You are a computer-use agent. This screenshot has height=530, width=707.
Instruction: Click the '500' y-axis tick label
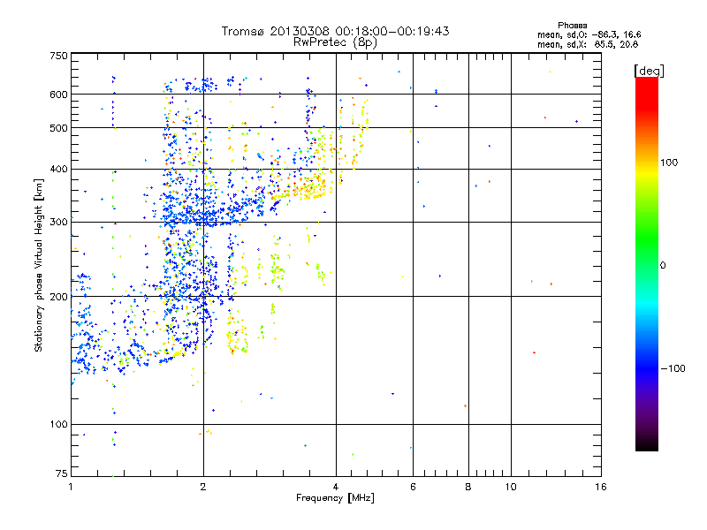pos(58,128)
